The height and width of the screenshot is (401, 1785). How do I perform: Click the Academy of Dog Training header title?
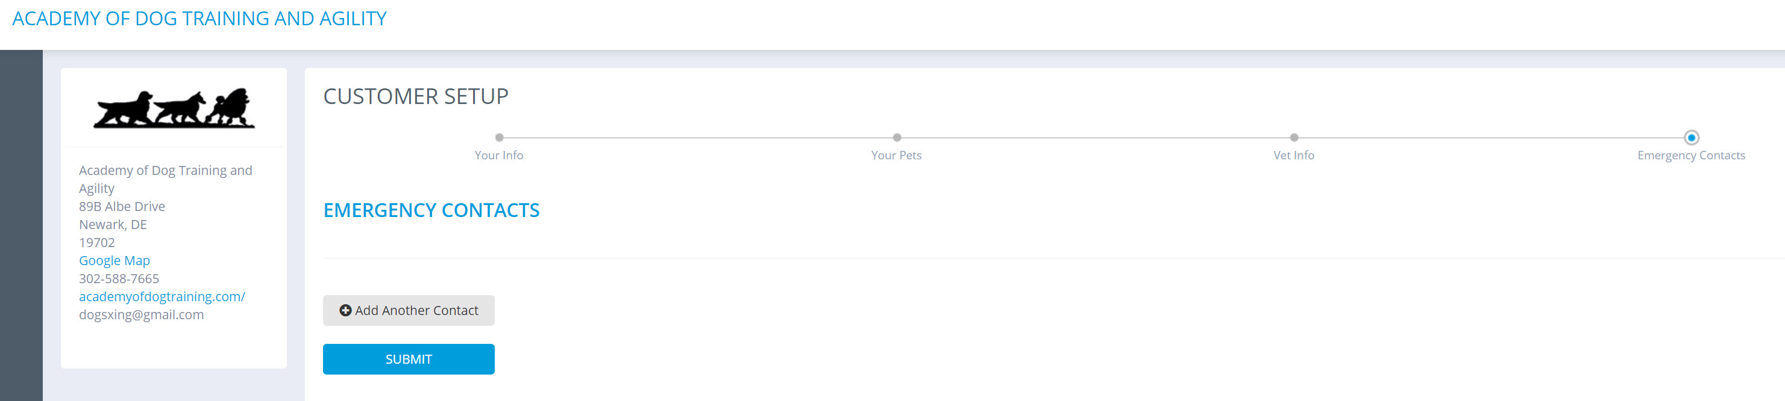click(199, 19)
